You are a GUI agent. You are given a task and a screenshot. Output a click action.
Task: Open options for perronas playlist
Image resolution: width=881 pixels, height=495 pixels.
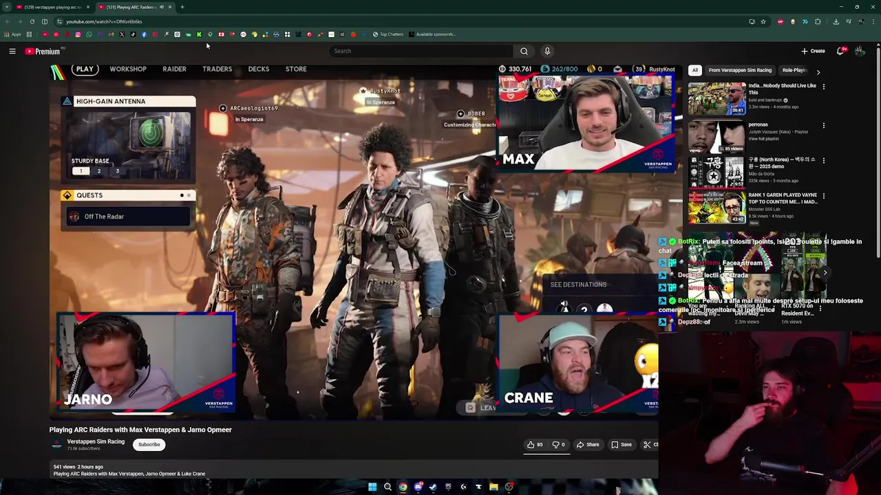click(823, 126)
